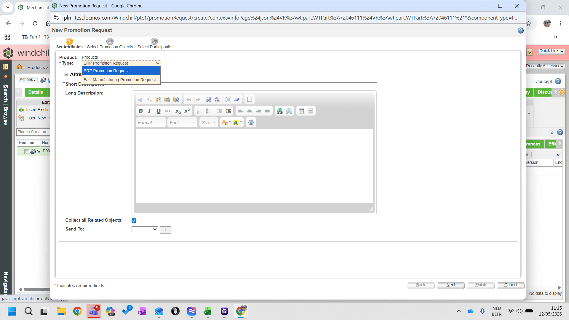This screenshot has height=320, width=569.
Task: Click the New Page icon in the editor
Action: pos(249,100)
